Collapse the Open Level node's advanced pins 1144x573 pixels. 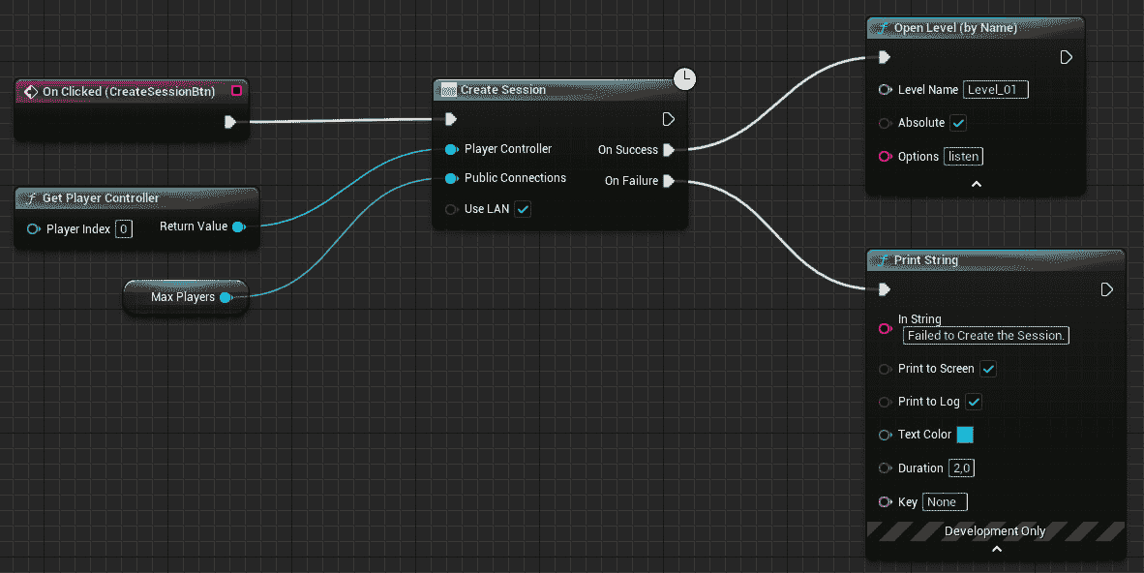point(977,184)
